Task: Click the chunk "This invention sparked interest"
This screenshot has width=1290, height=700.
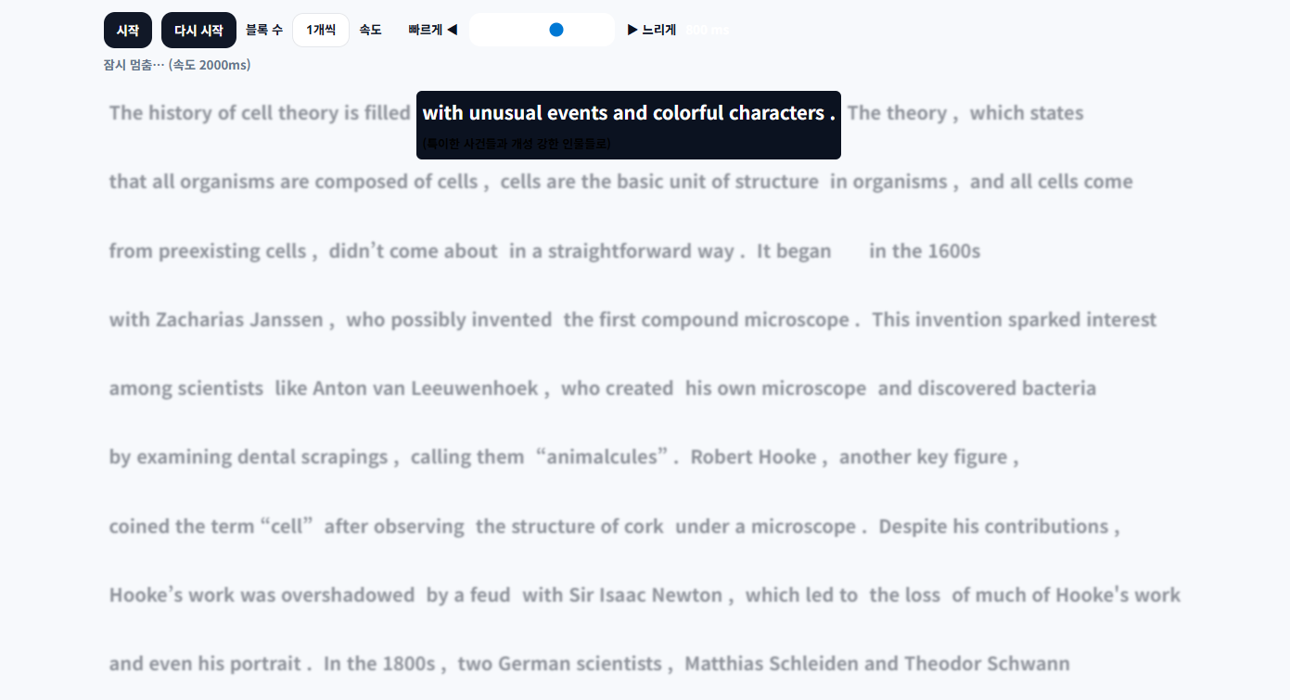Action: [1014, 320]
